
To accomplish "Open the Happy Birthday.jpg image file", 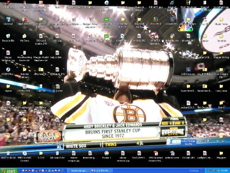I will 8,53.
